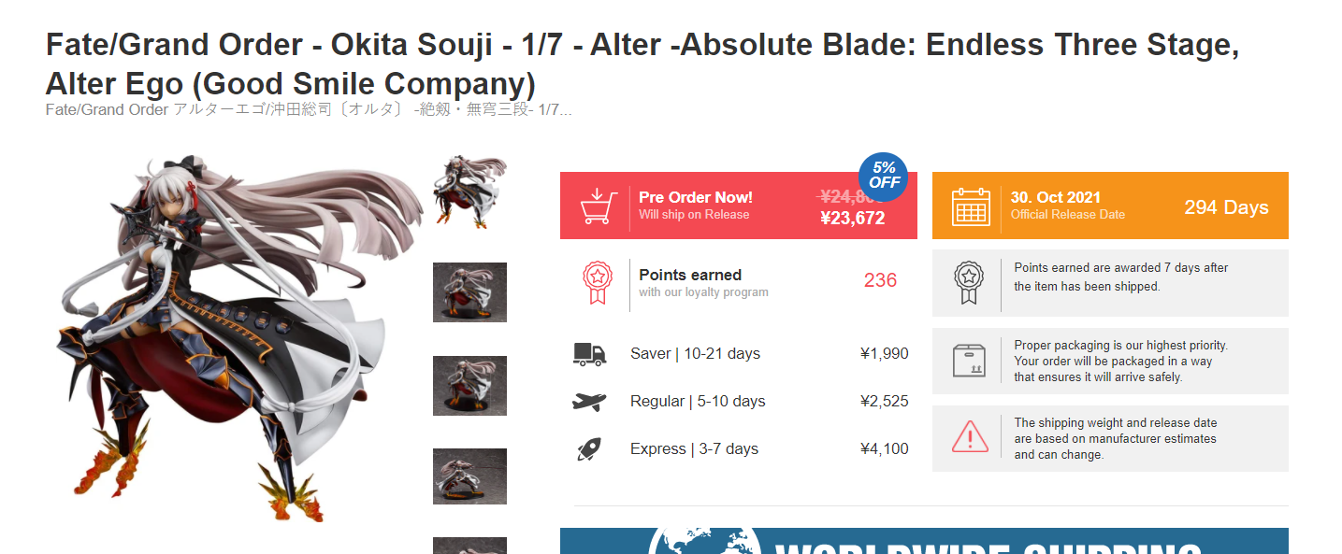Screen dimensions: 1342x554
Task: Click the shopping cart pre-order icon
Action: 598,206
